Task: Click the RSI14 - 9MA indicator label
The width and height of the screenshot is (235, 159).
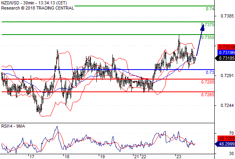Action: (13, 126)
